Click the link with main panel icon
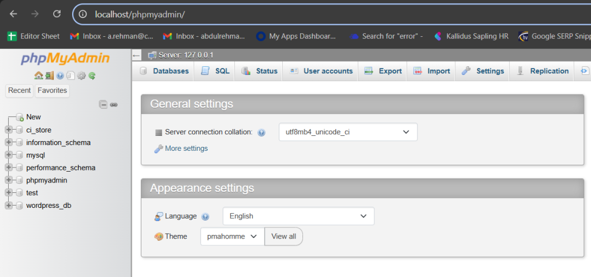 pyautogui.click(x=114, y=104)
